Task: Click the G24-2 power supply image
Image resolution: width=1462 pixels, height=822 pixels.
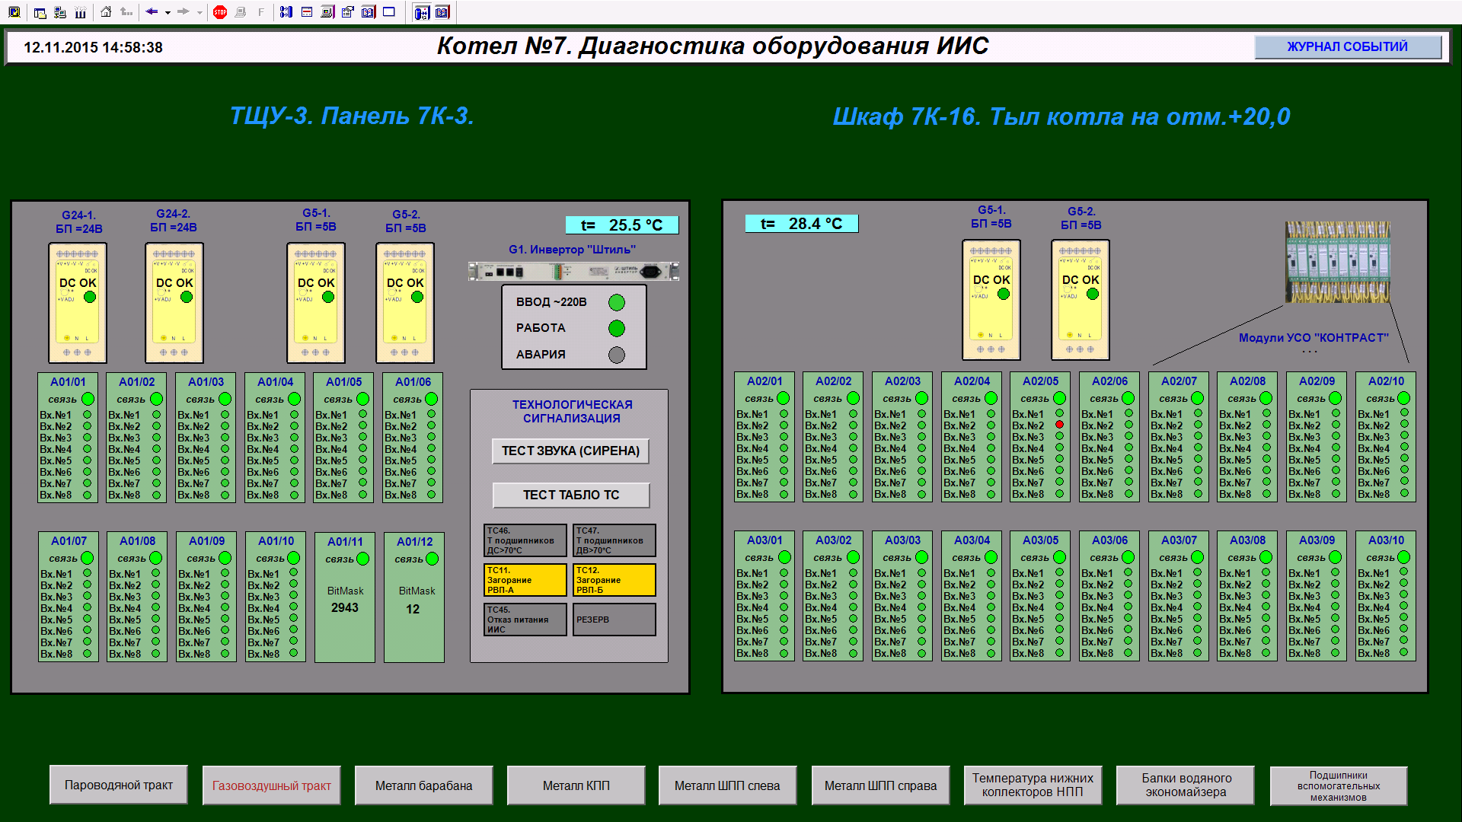Action: pyautogui.click(x=174, y=303)
